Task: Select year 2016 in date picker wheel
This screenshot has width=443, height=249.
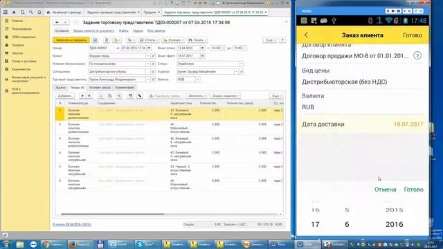Action: click(x=394, y=224)
